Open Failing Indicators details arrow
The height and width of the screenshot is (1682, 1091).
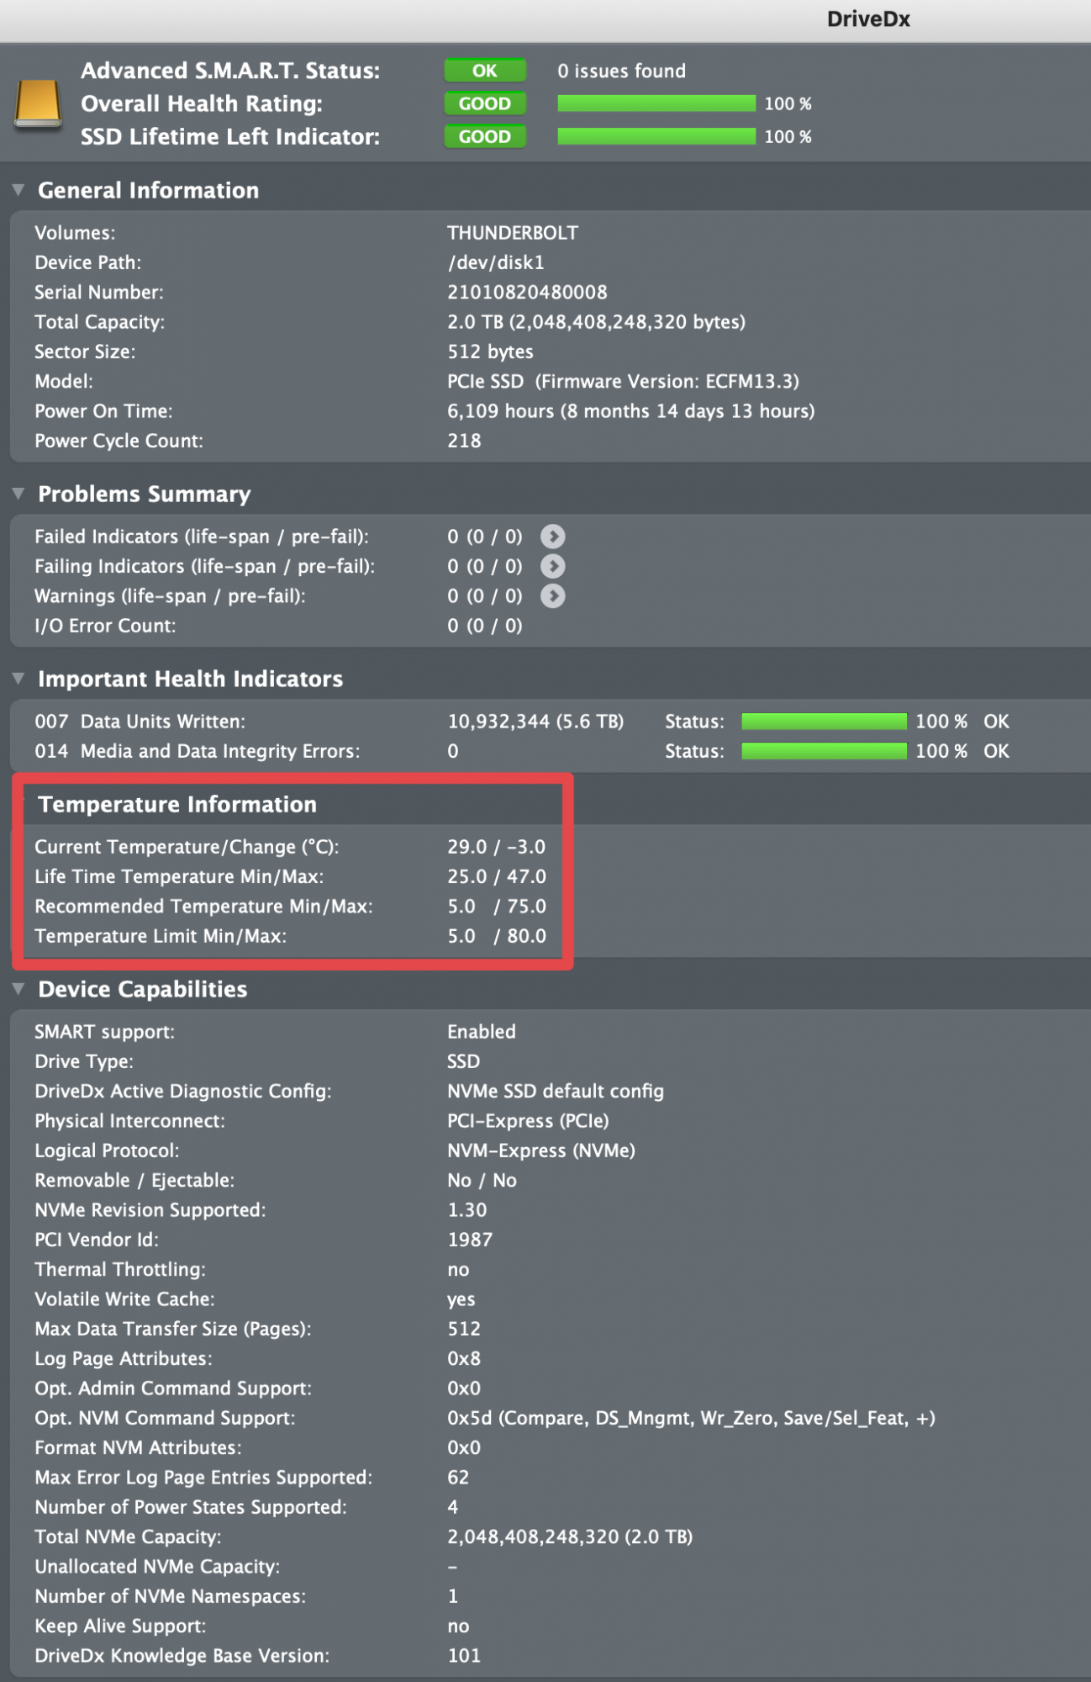[552, 566]
